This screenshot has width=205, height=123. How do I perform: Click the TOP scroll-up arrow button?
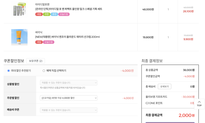point(199,104)
